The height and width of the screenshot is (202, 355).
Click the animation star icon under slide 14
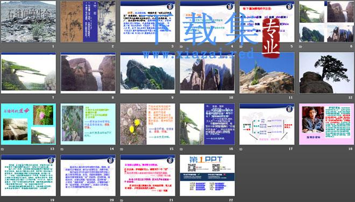click(62, 149)
